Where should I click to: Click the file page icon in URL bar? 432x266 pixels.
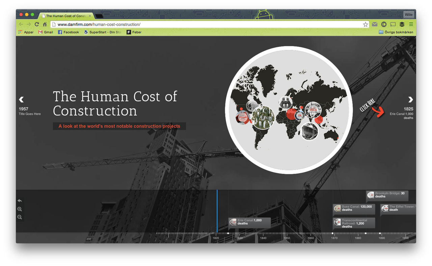pyautogui.click(x=54, y=24)
